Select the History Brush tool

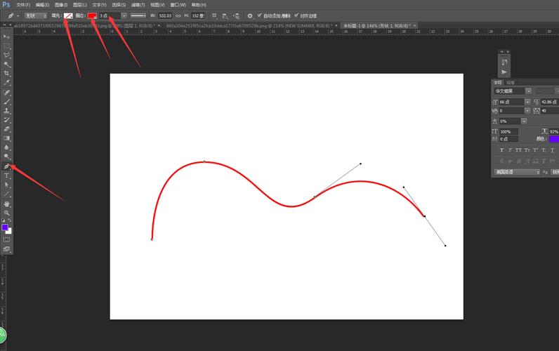coord(6,120)
